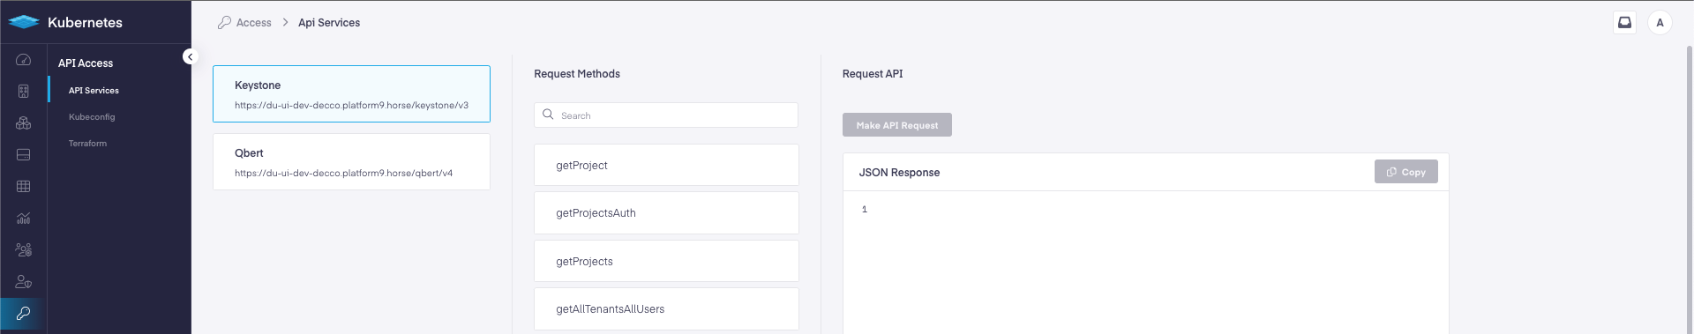Collapse the sidebar with chevron arrow

pos(190,56)
